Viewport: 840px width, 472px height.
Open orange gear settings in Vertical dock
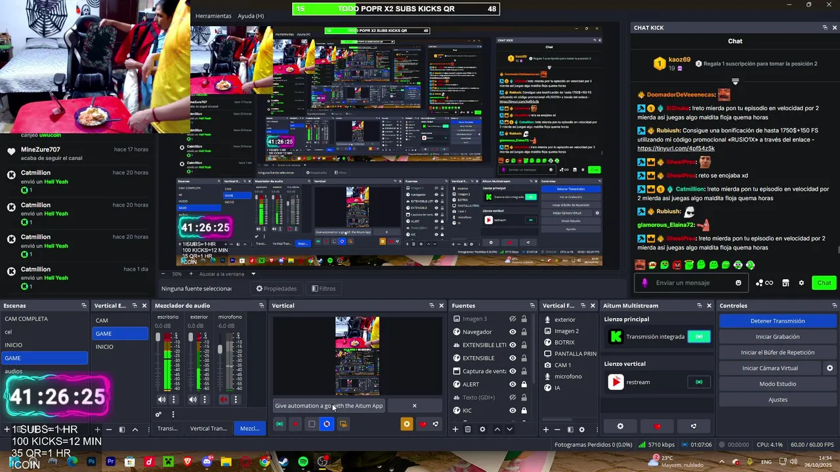pyautogui.click(x=407, y=424)
